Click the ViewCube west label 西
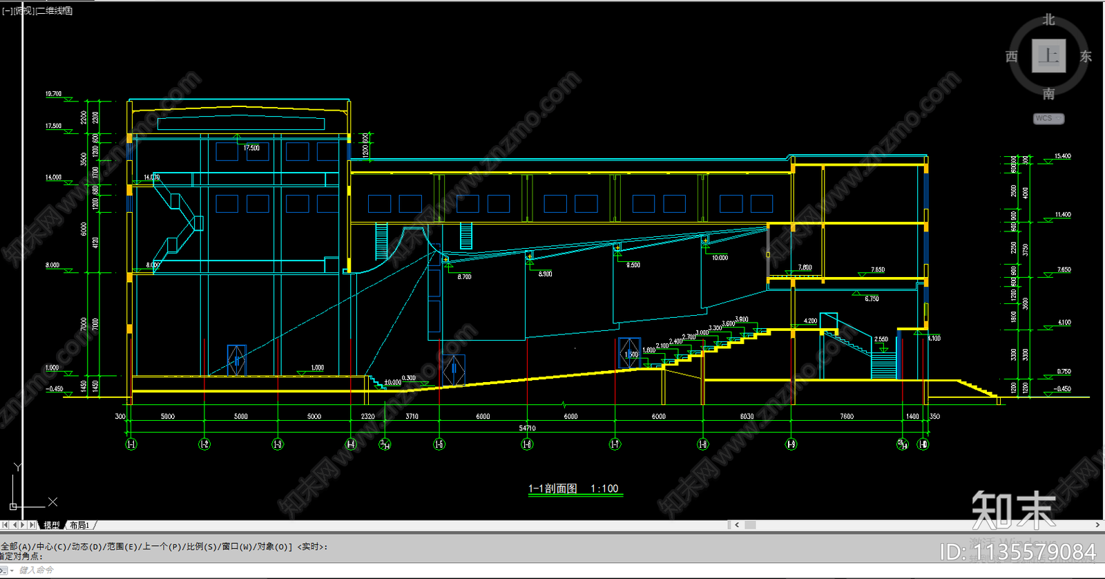This screenshot has height=579, width=1105. click(1012, 57)
